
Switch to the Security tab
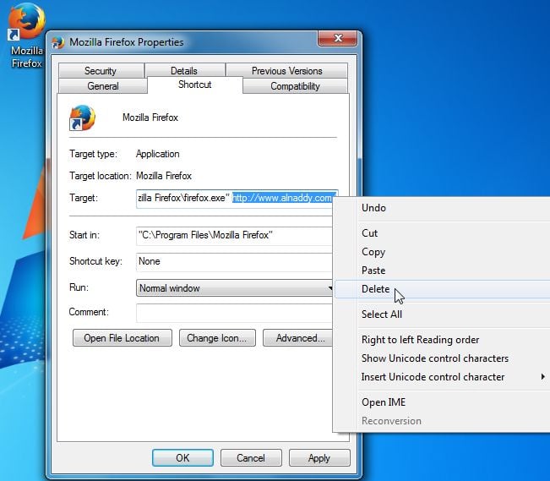[x=101, y=70]
